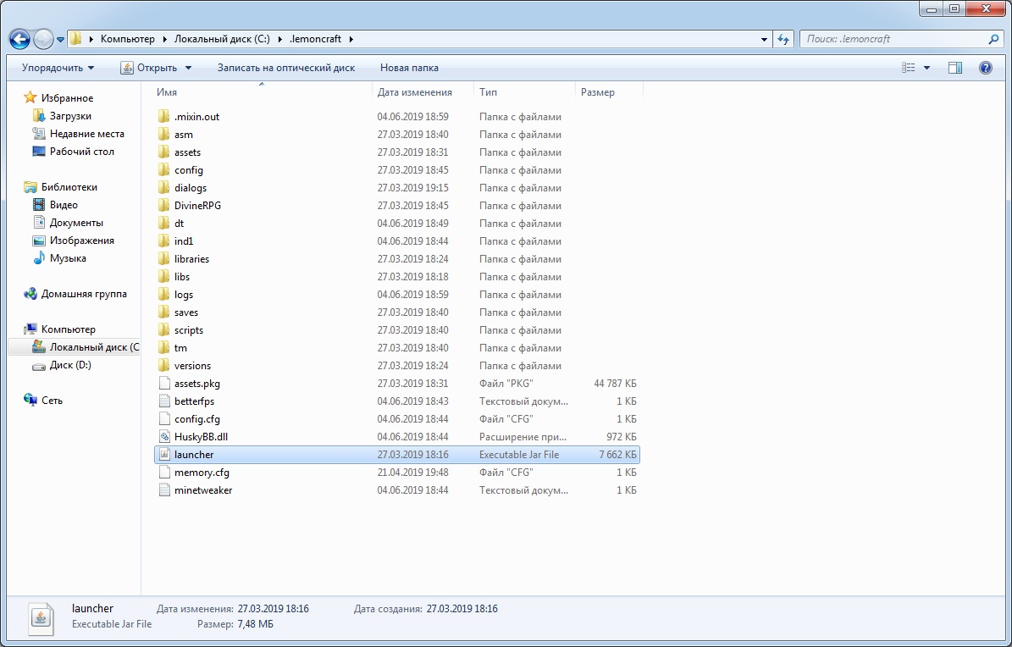This screenshot has height=647, width=1012.
Task: Show the preview pane icon
Action: (x=955, y=68)
